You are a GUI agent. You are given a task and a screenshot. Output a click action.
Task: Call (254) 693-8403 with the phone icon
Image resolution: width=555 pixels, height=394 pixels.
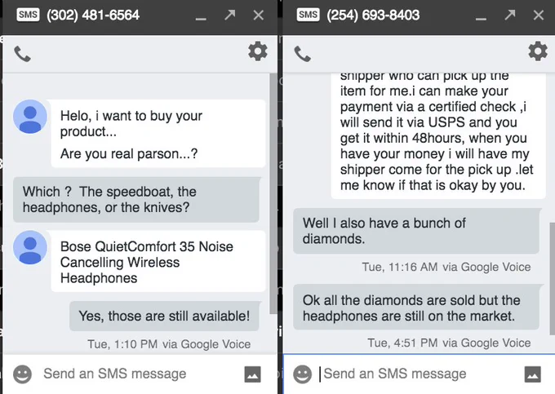pyautogui.click(x=303, y=54)
